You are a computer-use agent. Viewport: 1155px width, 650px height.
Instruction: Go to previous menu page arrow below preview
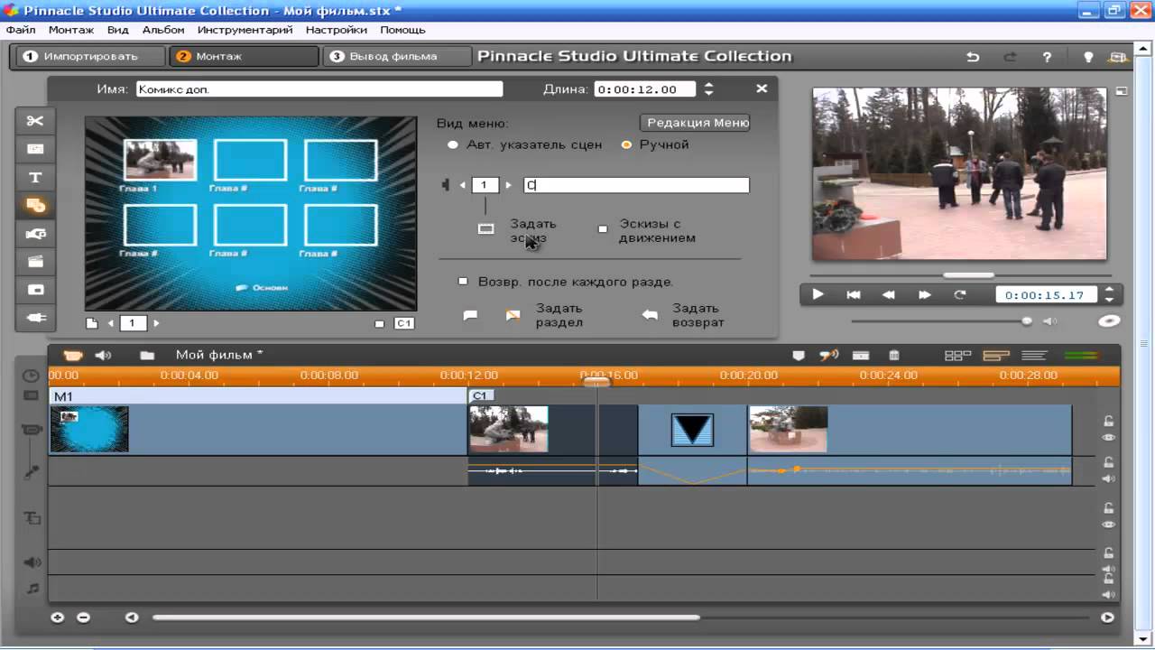pyautogui.click(x=111, y=323)
